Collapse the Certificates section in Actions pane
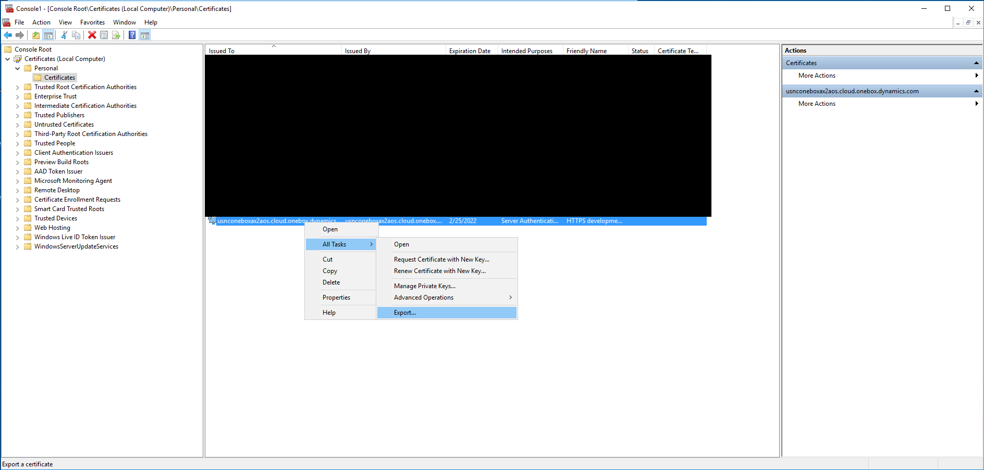The image size is (984, 470). pyautogui.click(x=976, y=63)
